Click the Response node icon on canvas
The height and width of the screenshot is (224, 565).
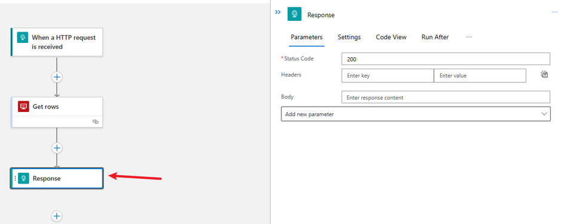pos(23,178)
